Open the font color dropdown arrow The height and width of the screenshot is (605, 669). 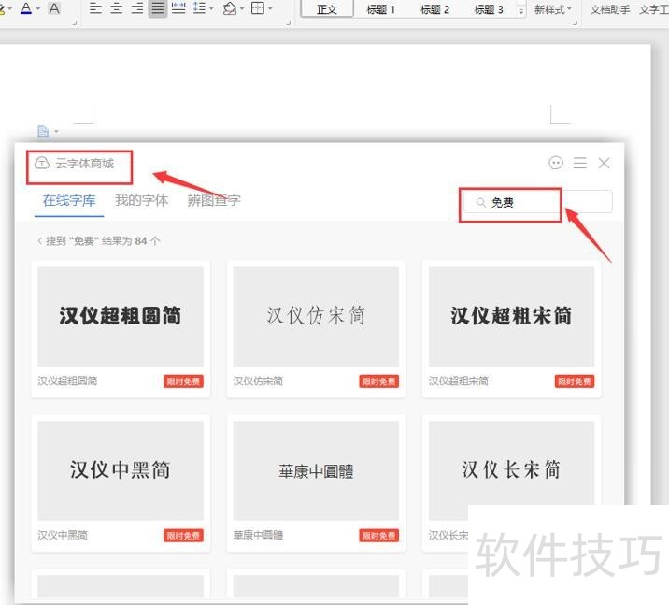38,8
